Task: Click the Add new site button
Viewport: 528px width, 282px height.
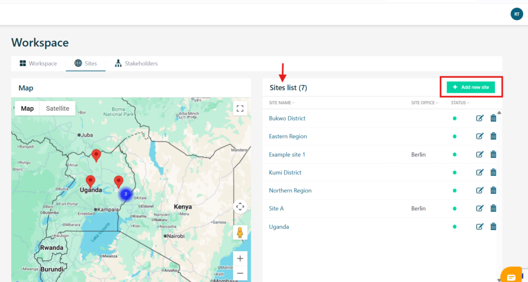Action: pos(471,87)
